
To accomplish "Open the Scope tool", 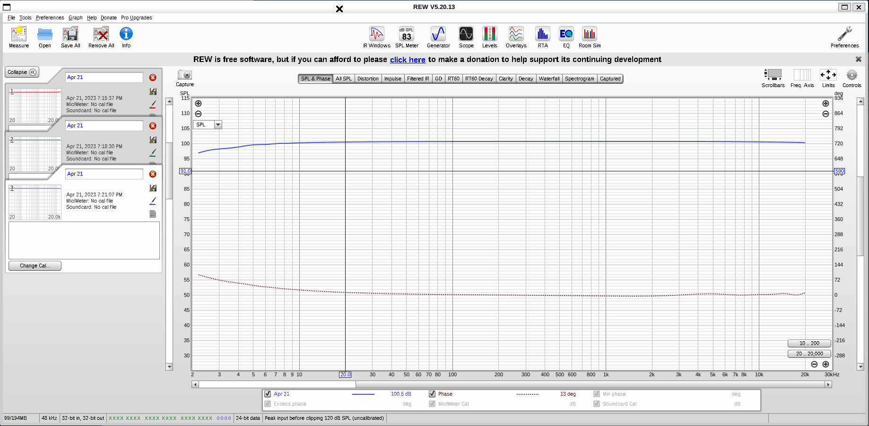I will click(466, 37).
